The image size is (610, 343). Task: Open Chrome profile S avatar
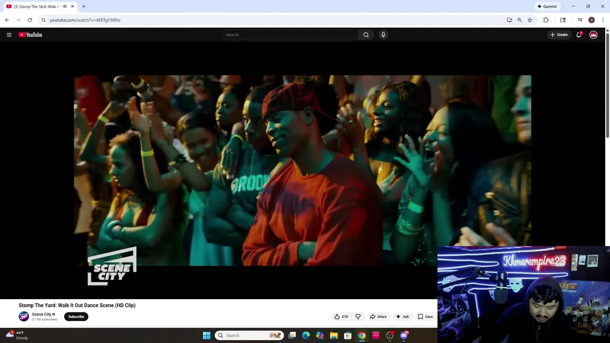pos(591,20)
